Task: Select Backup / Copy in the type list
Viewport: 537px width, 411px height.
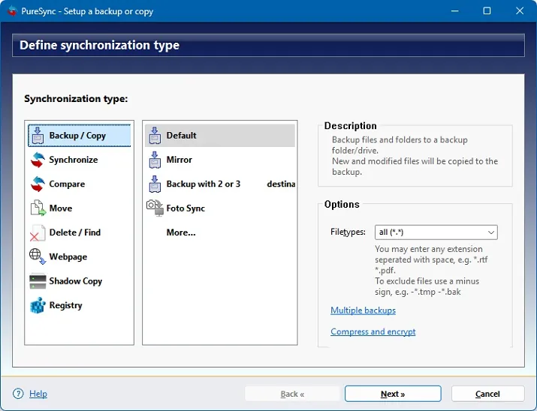Action: pos(80,136)
